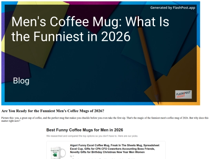Select the banner title 'Men's Coffee Mug: What Is the Funniest in 2026'
This screenshot has height=159, width=212.
[x=90, y=29]
